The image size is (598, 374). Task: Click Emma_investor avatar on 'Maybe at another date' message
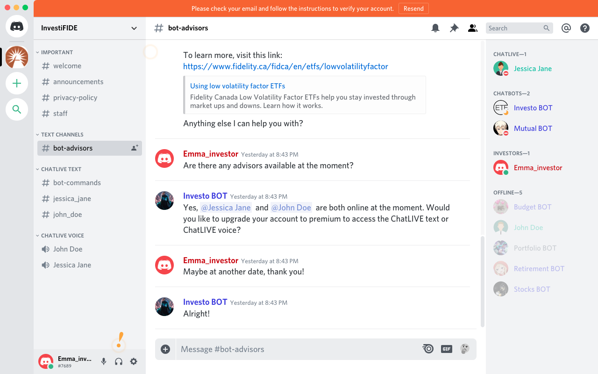point(164,265)
